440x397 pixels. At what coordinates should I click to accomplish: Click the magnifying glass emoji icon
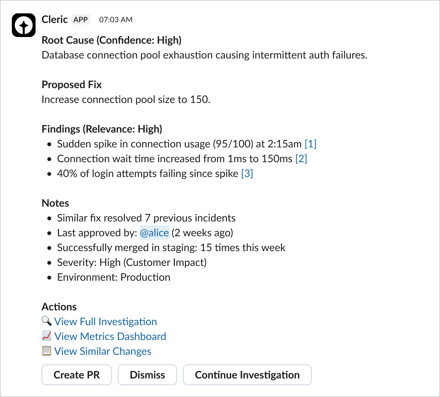46,321
